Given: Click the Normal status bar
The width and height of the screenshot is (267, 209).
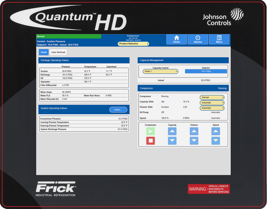Looking at the screenshot, I should 69,36.
